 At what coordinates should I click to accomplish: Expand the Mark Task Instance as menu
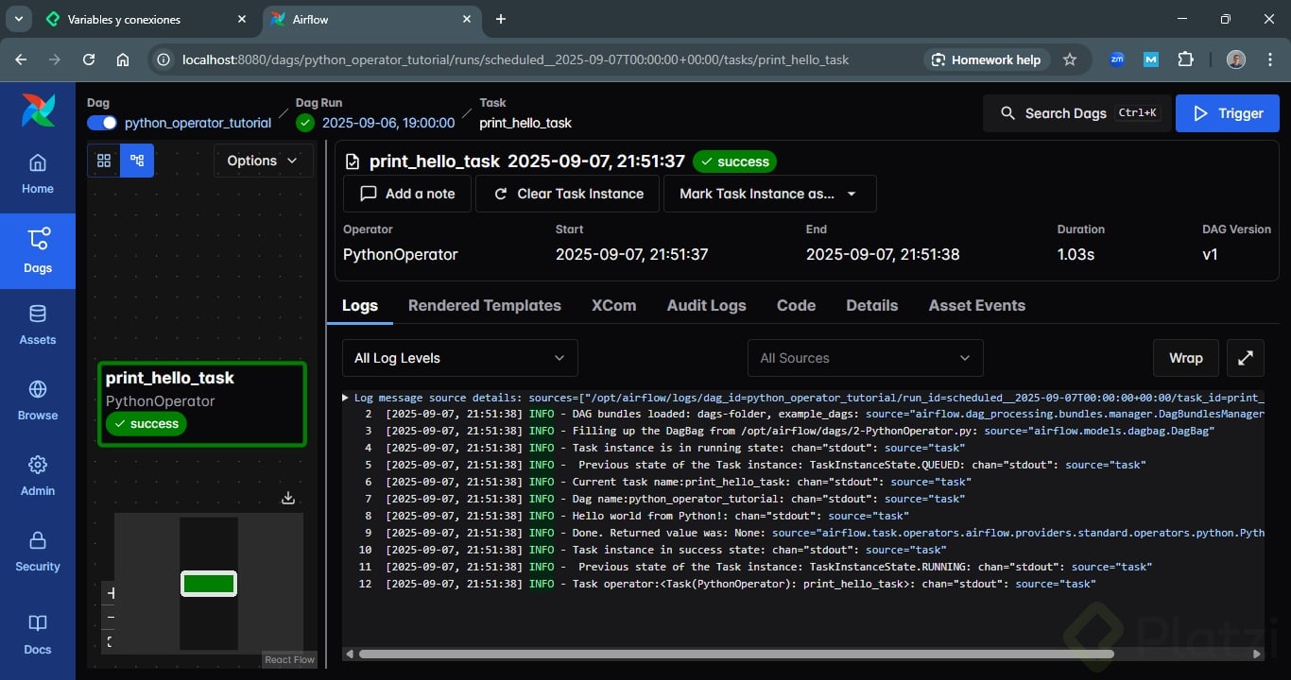click(769, 194)
